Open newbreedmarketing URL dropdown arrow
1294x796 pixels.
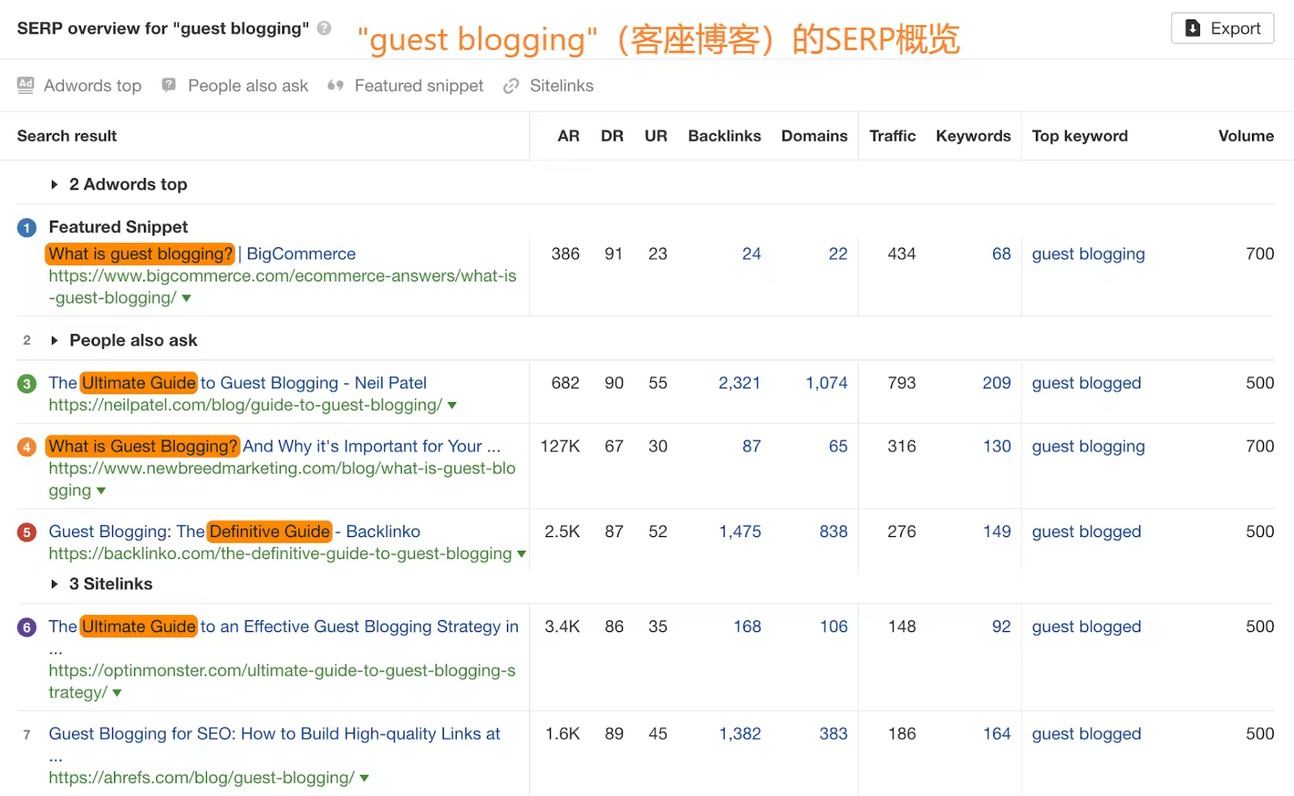coord(101,491)
